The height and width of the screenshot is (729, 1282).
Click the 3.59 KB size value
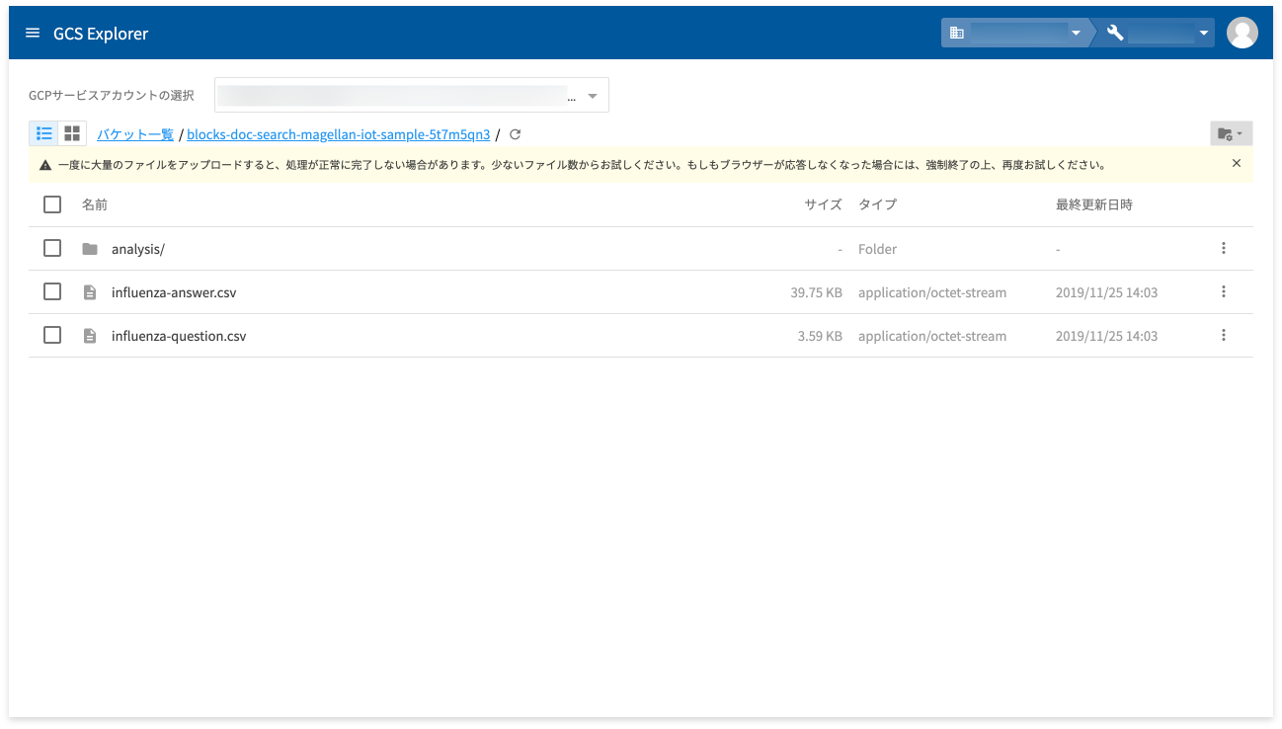point(820,336)
